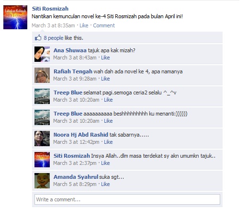247x209 pixels.
Task: Like Rafiah Tengah's comment
Action: click(x=105, y=79)
